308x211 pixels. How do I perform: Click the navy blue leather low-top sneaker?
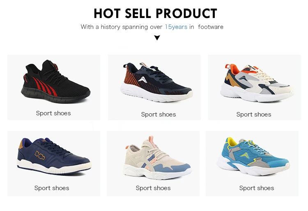pos(54,156)
